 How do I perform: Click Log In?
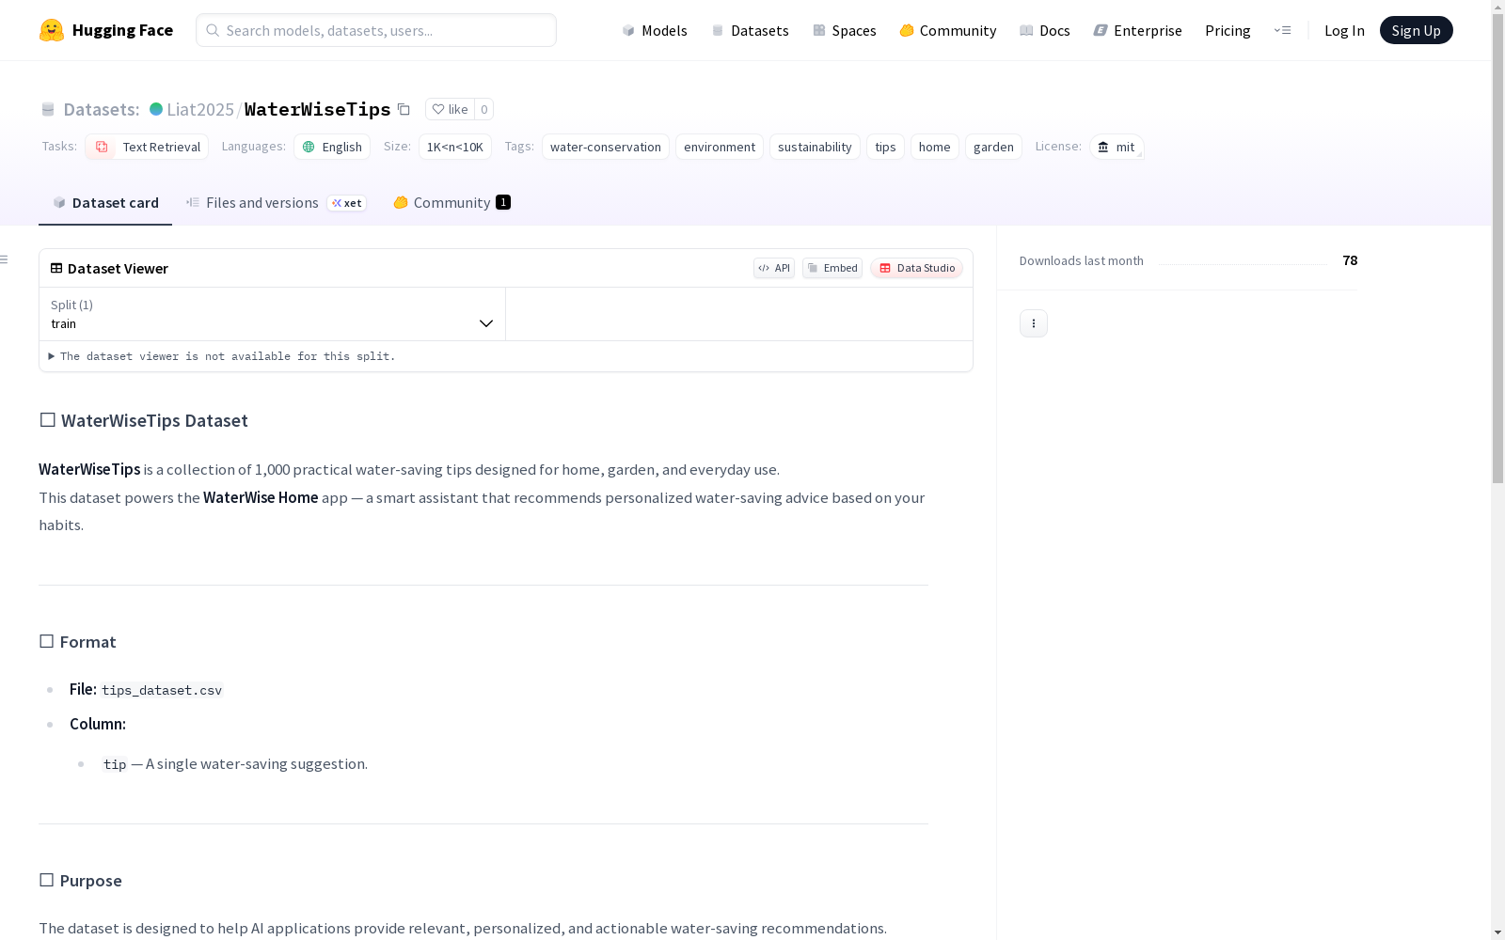tap(1344, 30)
